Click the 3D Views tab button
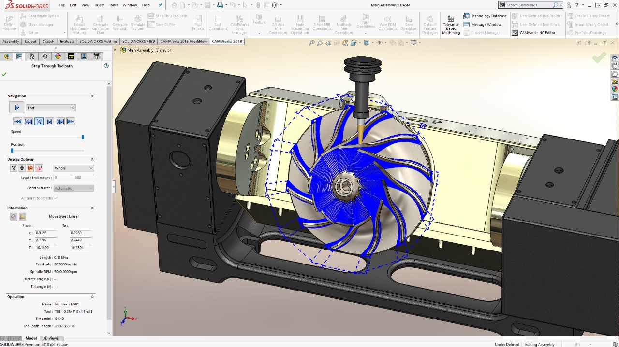 point(50,338)
